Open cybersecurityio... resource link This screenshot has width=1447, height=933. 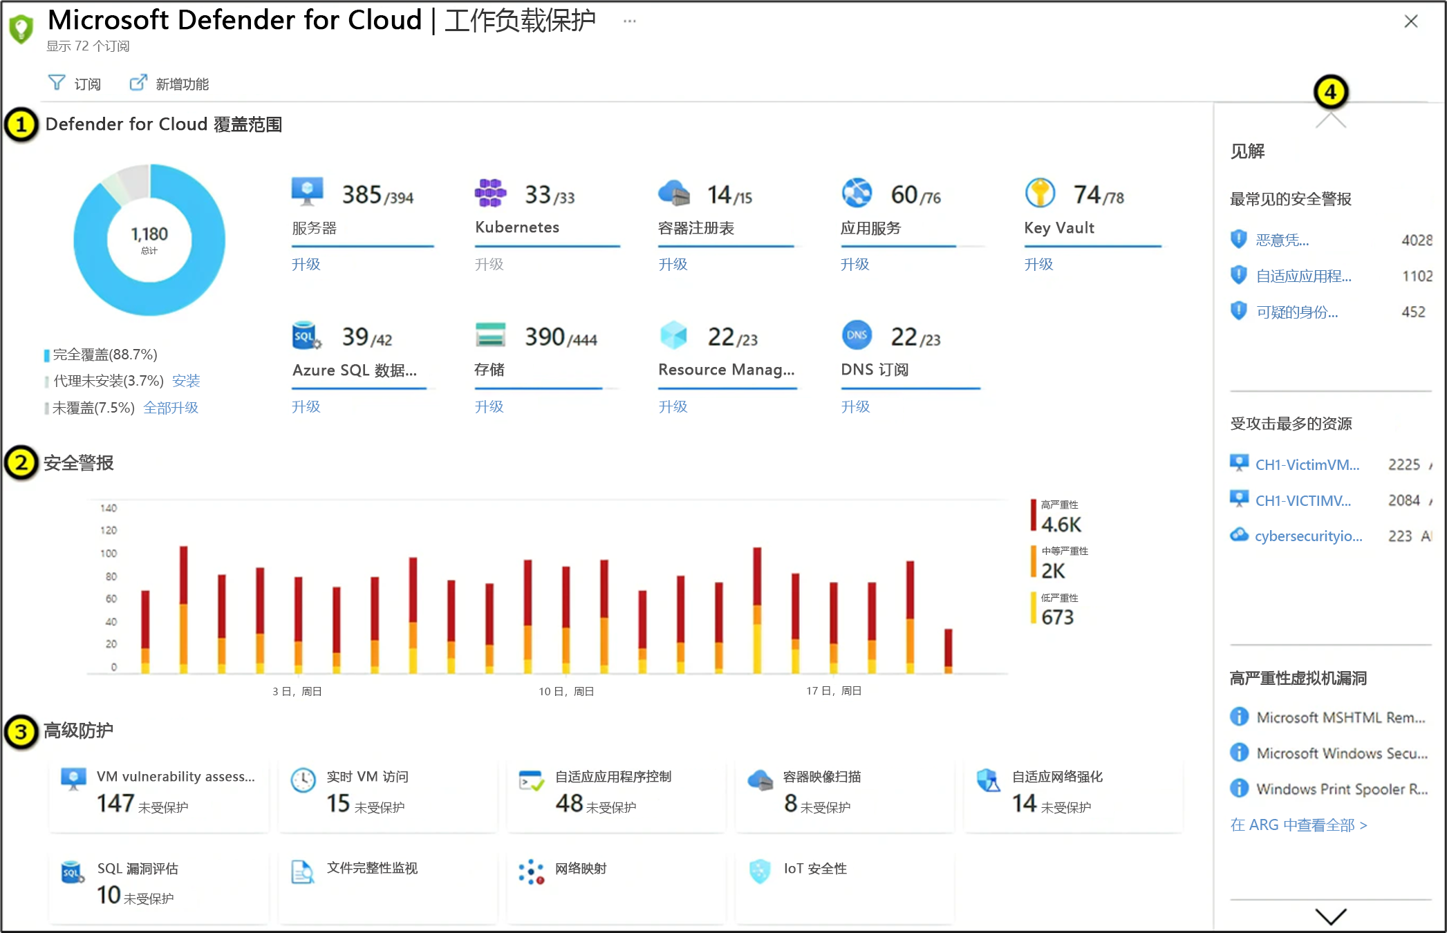[x=1309, y=536]
